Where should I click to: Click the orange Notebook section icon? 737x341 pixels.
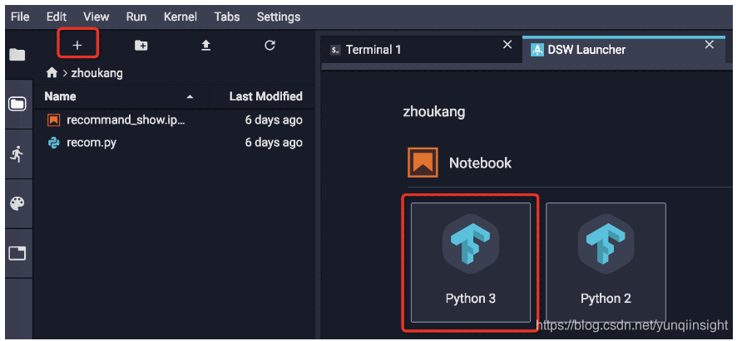click(423, 163)
